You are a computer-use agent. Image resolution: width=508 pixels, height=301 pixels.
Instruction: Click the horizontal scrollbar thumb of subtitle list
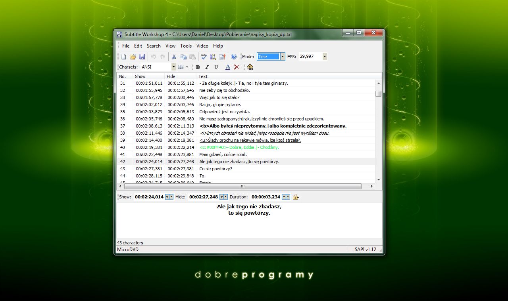click(x=243, y=186)
